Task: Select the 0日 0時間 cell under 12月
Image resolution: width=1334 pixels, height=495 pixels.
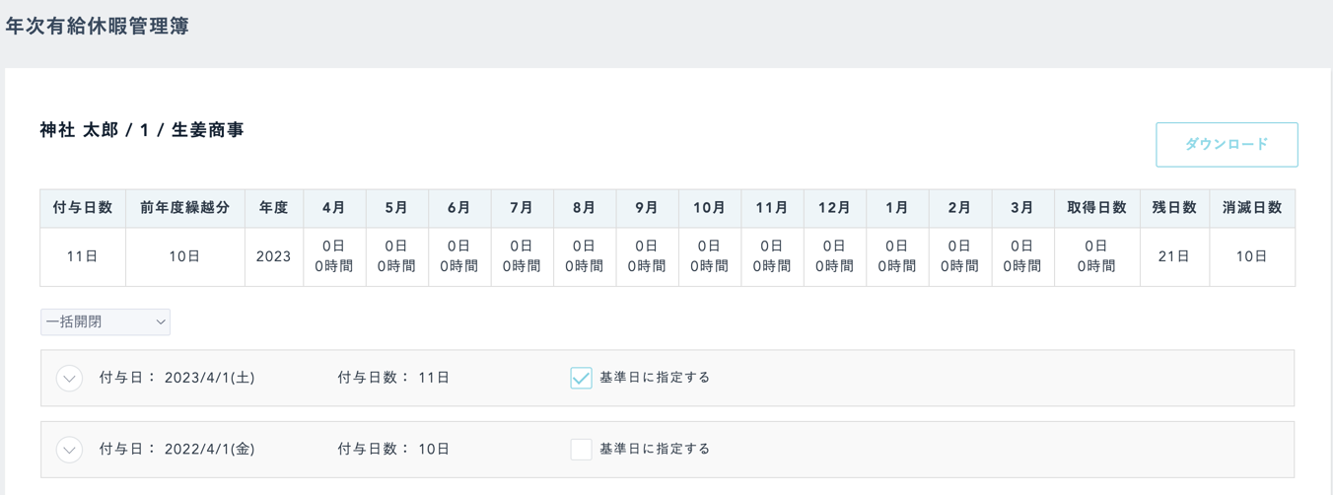Action: point(835,256)
